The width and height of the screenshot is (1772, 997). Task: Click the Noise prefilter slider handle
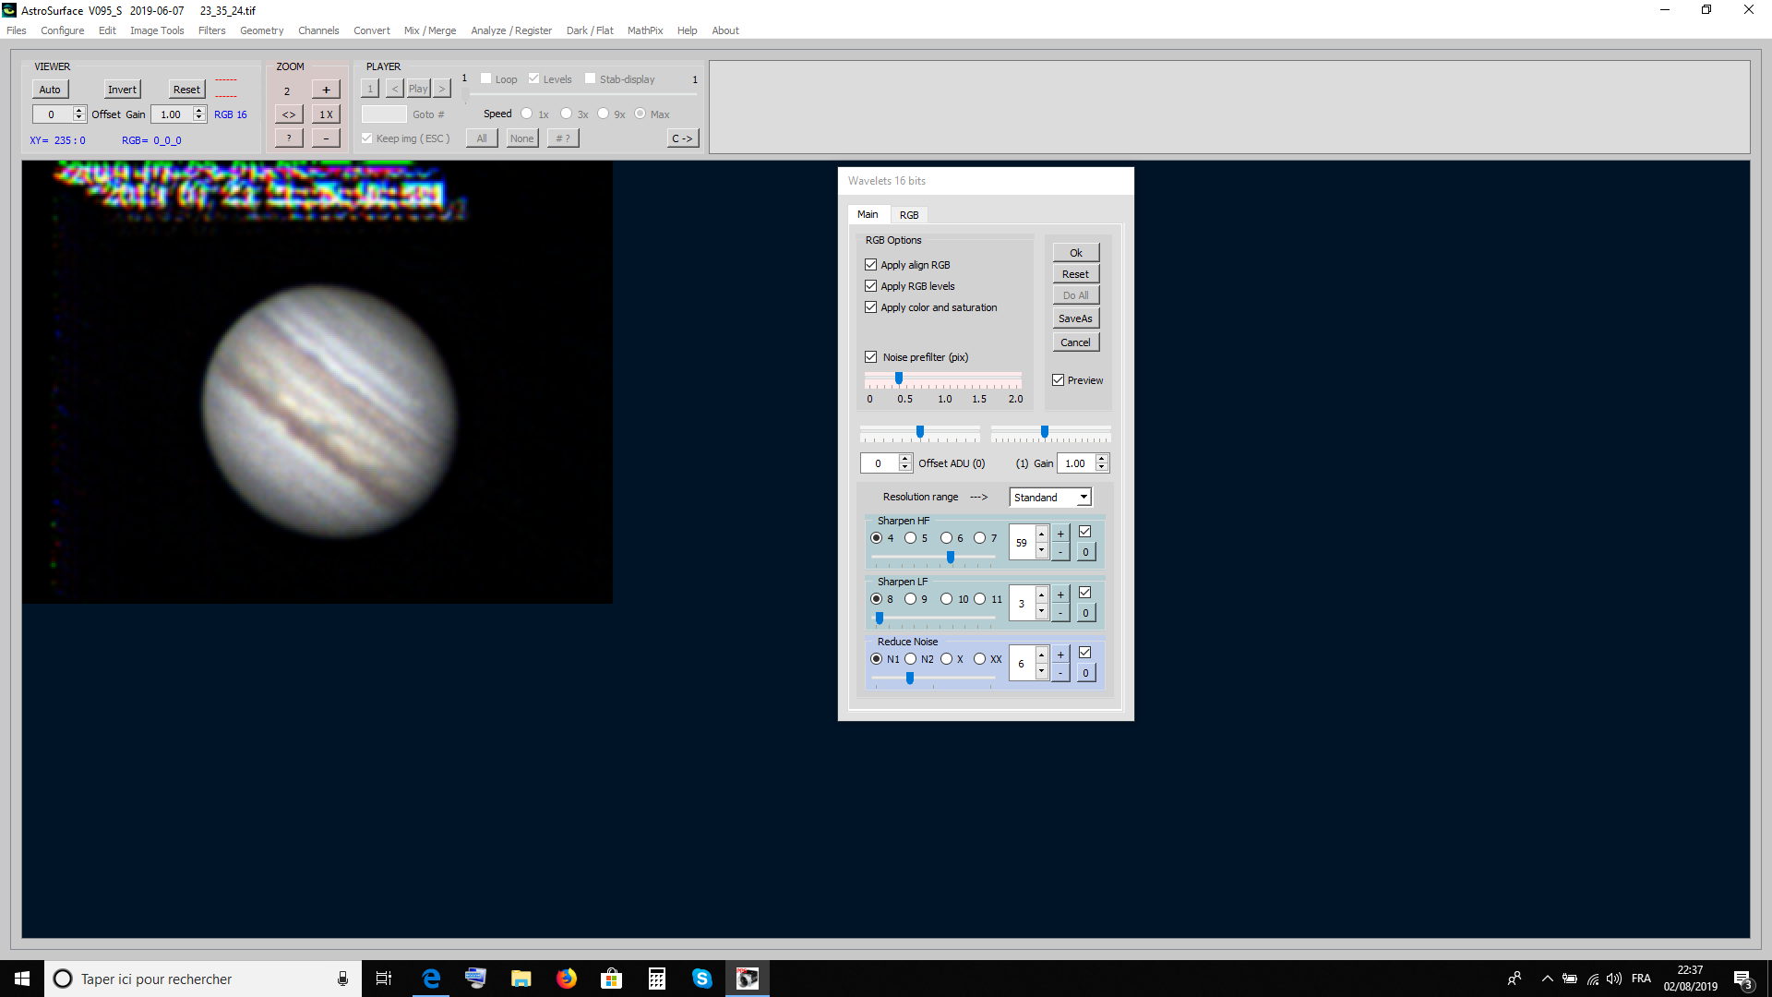(899, 378)
